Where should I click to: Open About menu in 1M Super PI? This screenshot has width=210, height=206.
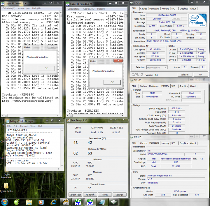coord(24,8)
